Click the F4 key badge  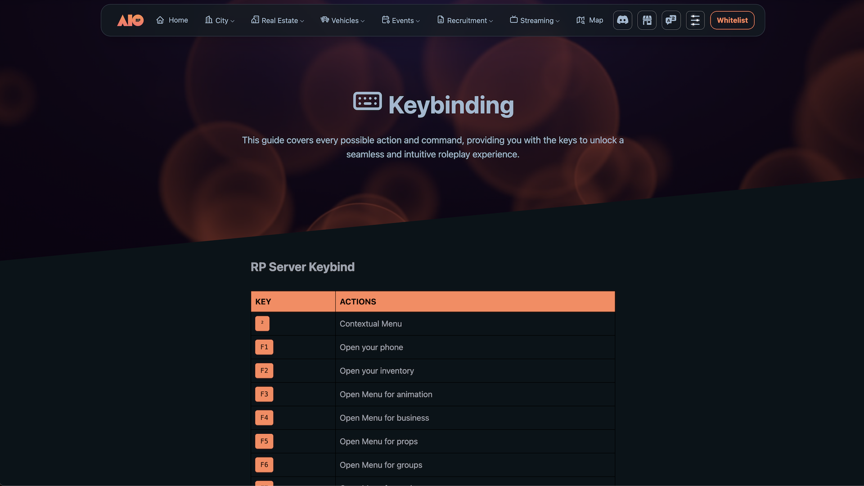point(264,418)
